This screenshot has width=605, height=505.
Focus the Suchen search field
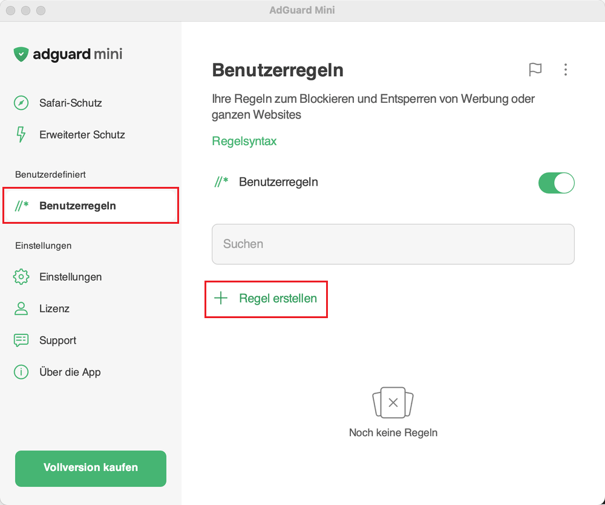tap(393, 244)
